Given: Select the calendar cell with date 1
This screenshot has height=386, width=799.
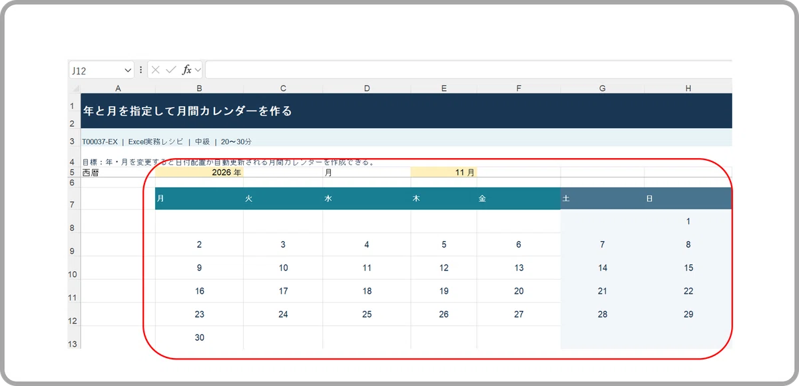Looking at the screenshot, I should (x=688, y=221).
